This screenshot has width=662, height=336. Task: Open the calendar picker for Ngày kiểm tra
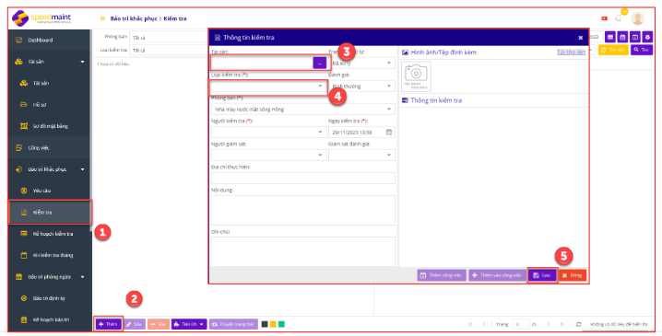(389, 132)
